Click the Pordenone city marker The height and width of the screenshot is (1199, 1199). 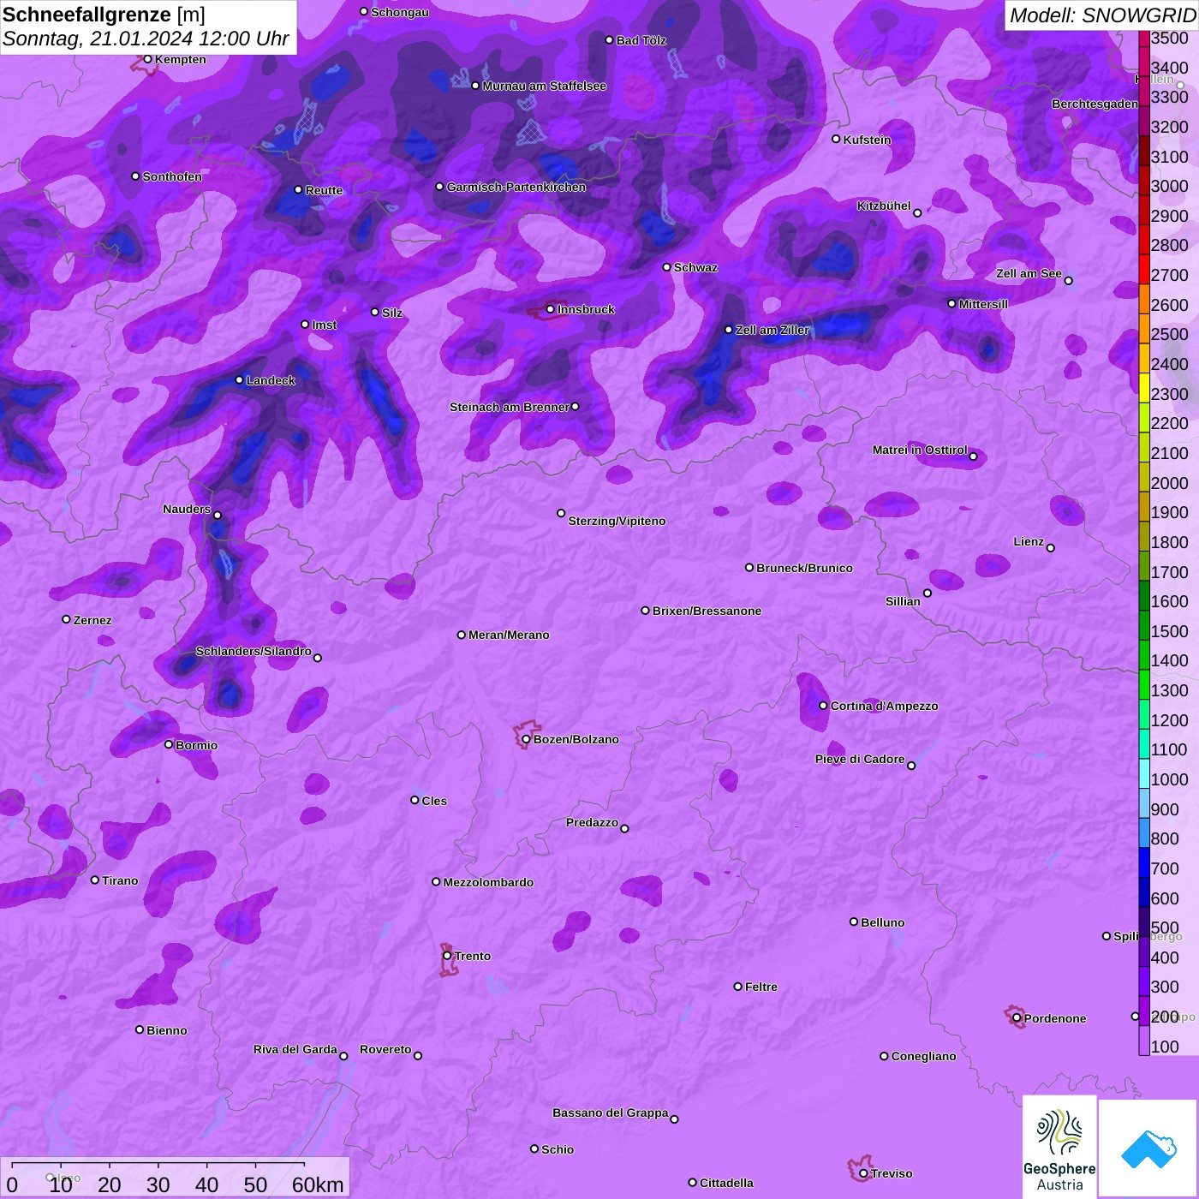pos(1017,1018)
